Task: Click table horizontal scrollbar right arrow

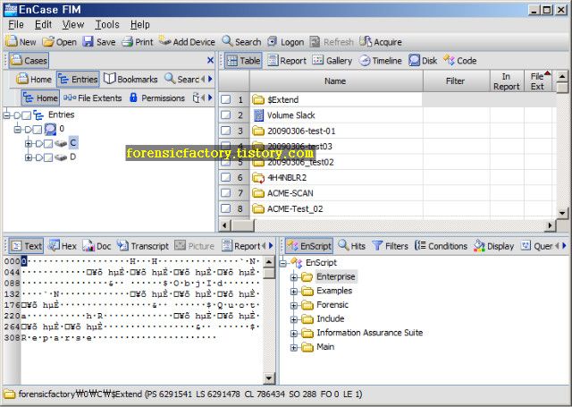Action: pos(550,225)
